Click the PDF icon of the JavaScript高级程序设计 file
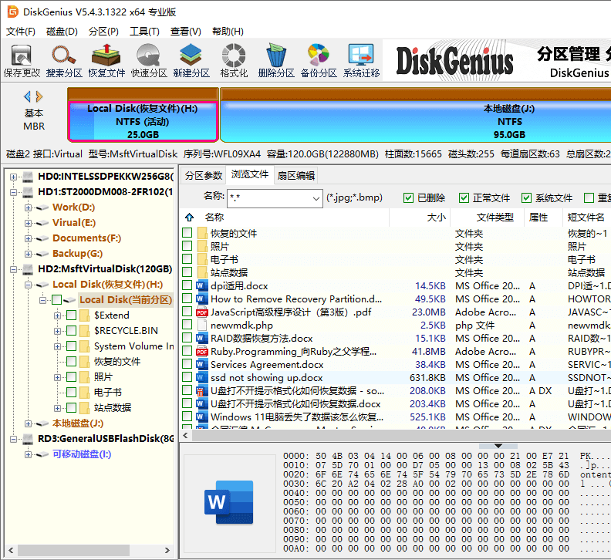611x560 pixels. coord(201,312)
